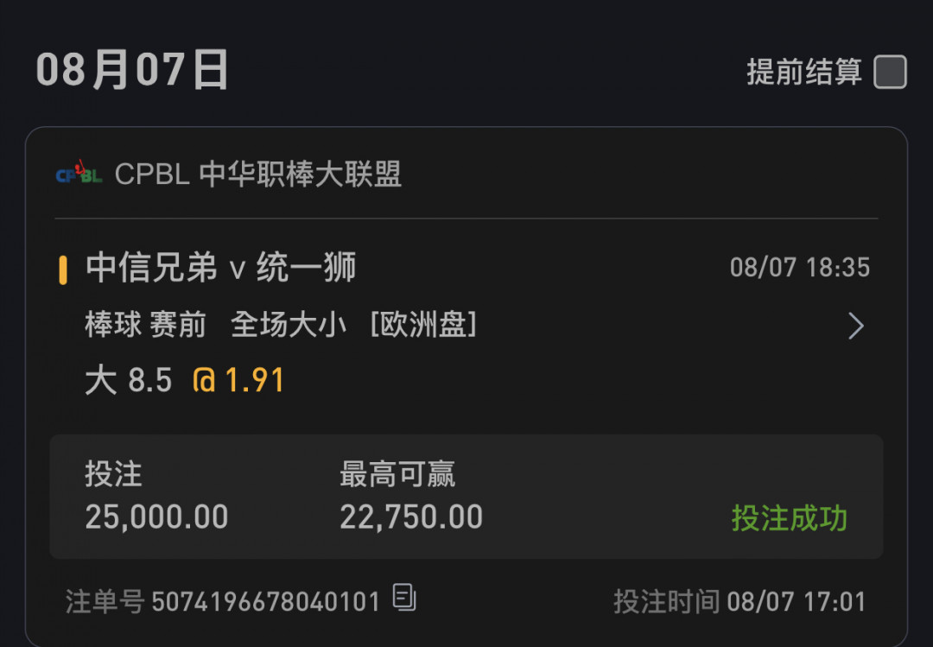The width and height of the screenshot is (933, 647).
Task: Click the yellow match status bar marker
Action: tap(62, 270)
